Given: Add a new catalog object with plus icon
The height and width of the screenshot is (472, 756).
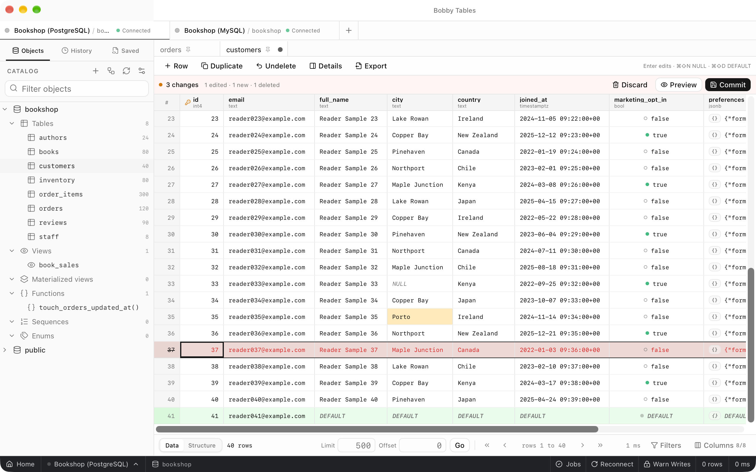Looking at the screenshot, I should pos(96,71).
